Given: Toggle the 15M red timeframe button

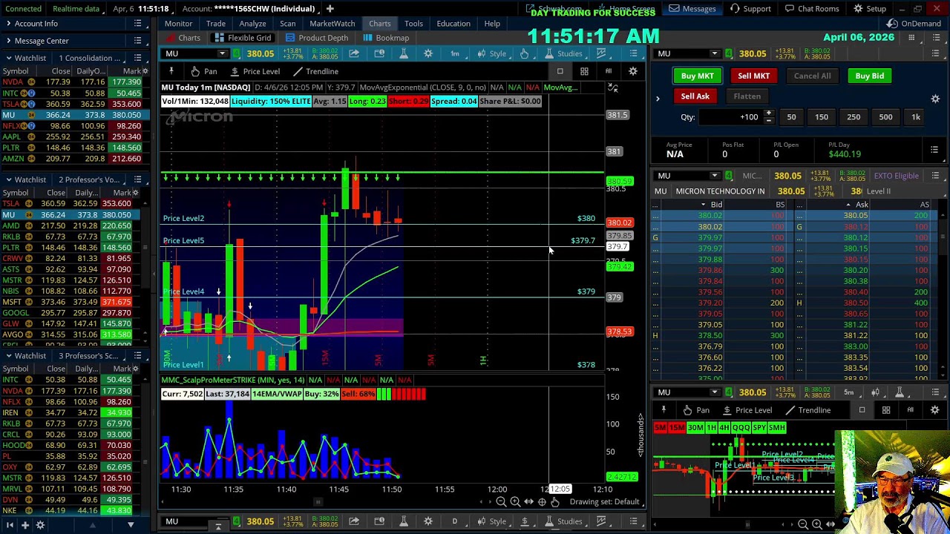Looking at the screenshot, I should click(x=676, y=428).
